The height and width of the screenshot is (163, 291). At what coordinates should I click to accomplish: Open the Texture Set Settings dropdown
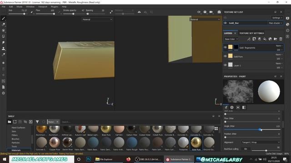tap(277, 18)
